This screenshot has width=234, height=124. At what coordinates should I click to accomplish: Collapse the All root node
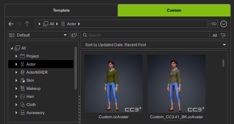tap(12, 48)
